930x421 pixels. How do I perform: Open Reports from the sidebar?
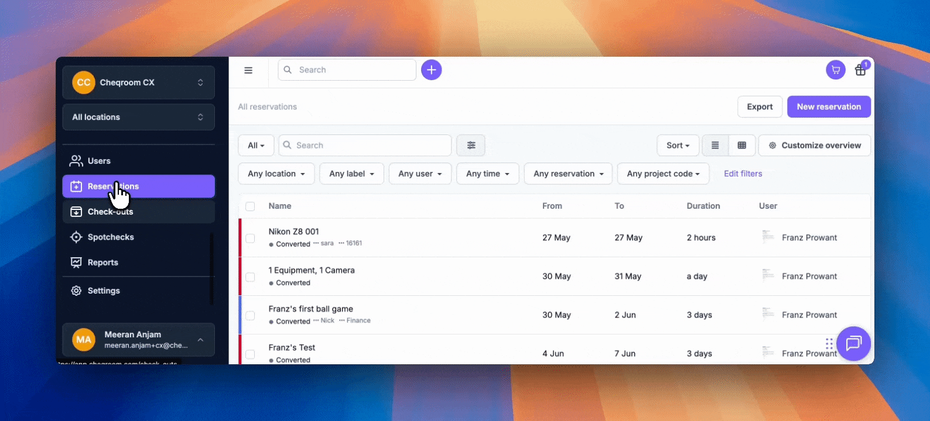click(x=103, y=263)
